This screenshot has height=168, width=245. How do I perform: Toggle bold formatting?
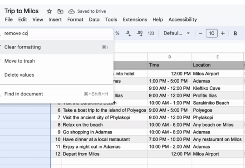click(x=235, y=33)
